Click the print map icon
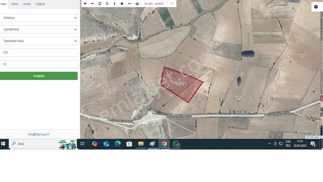This screenshot has width=323, height=182. click(x=137, y=4)
